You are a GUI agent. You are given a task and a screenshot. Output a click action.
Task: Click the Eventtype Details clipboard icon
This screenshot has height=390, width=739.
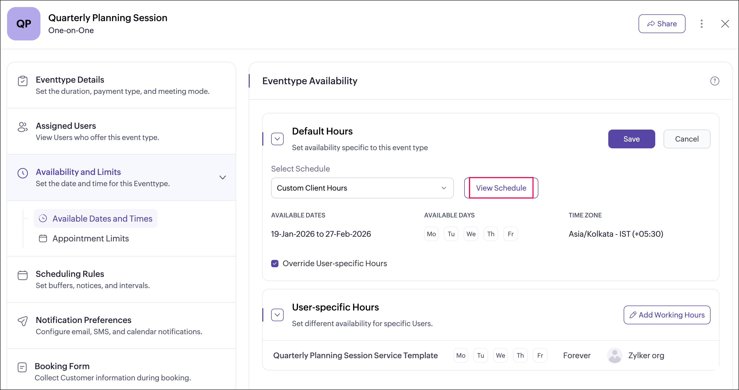(x=23, y=81)
